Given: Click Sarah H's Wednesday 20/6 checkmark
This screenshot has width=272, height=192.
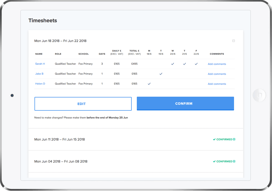Looking at the screenshot, I should [x=173, y=64].
